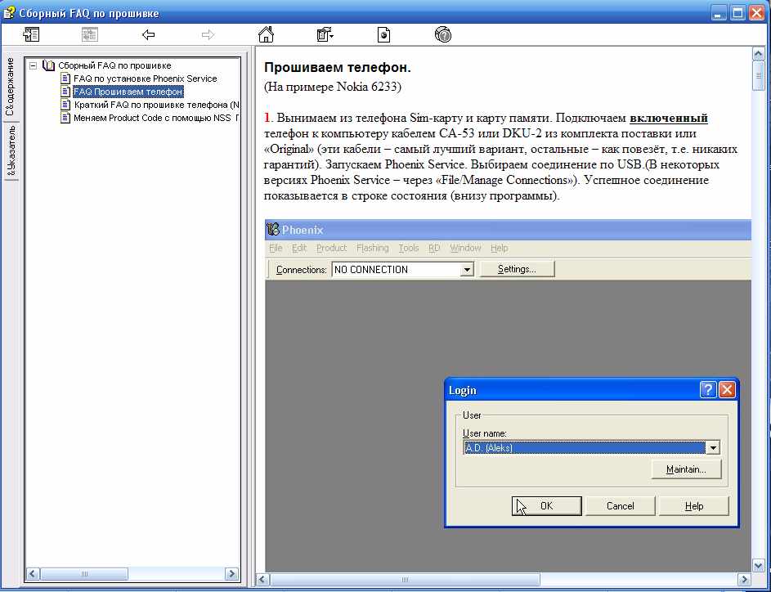Image resolution: width=771 pixels, height=592 pixels.
Task: Click content pane vertical scrollbar down arrow
Action: click(758, 565)
